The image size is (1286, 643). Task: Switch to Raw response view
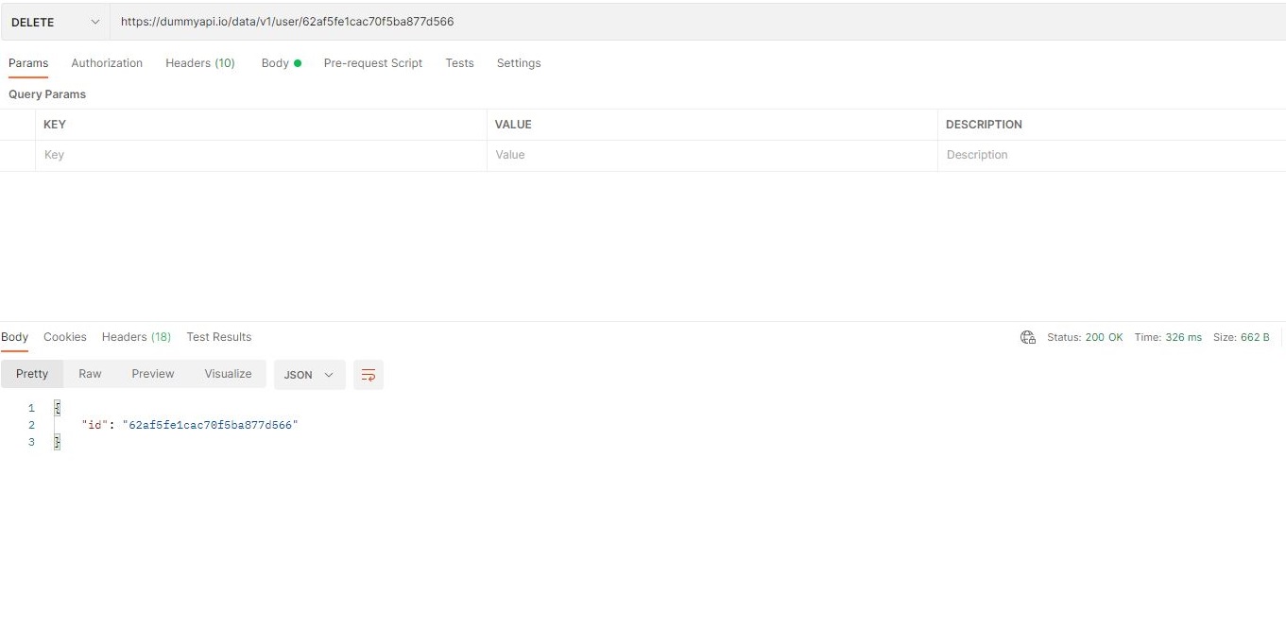[x=90, y=374]
